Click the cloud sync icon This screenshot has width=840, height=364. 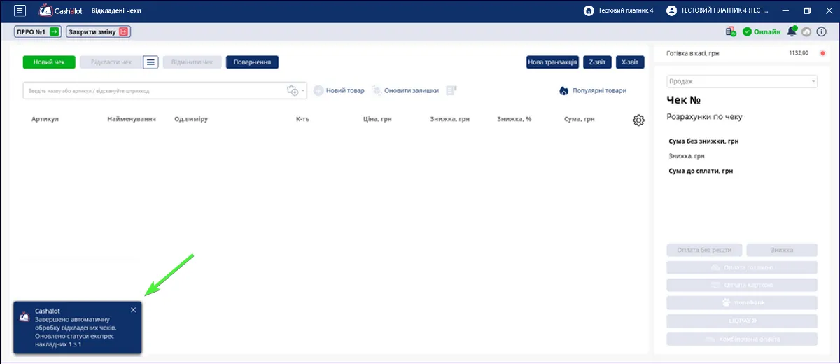(x=806, y=31)
